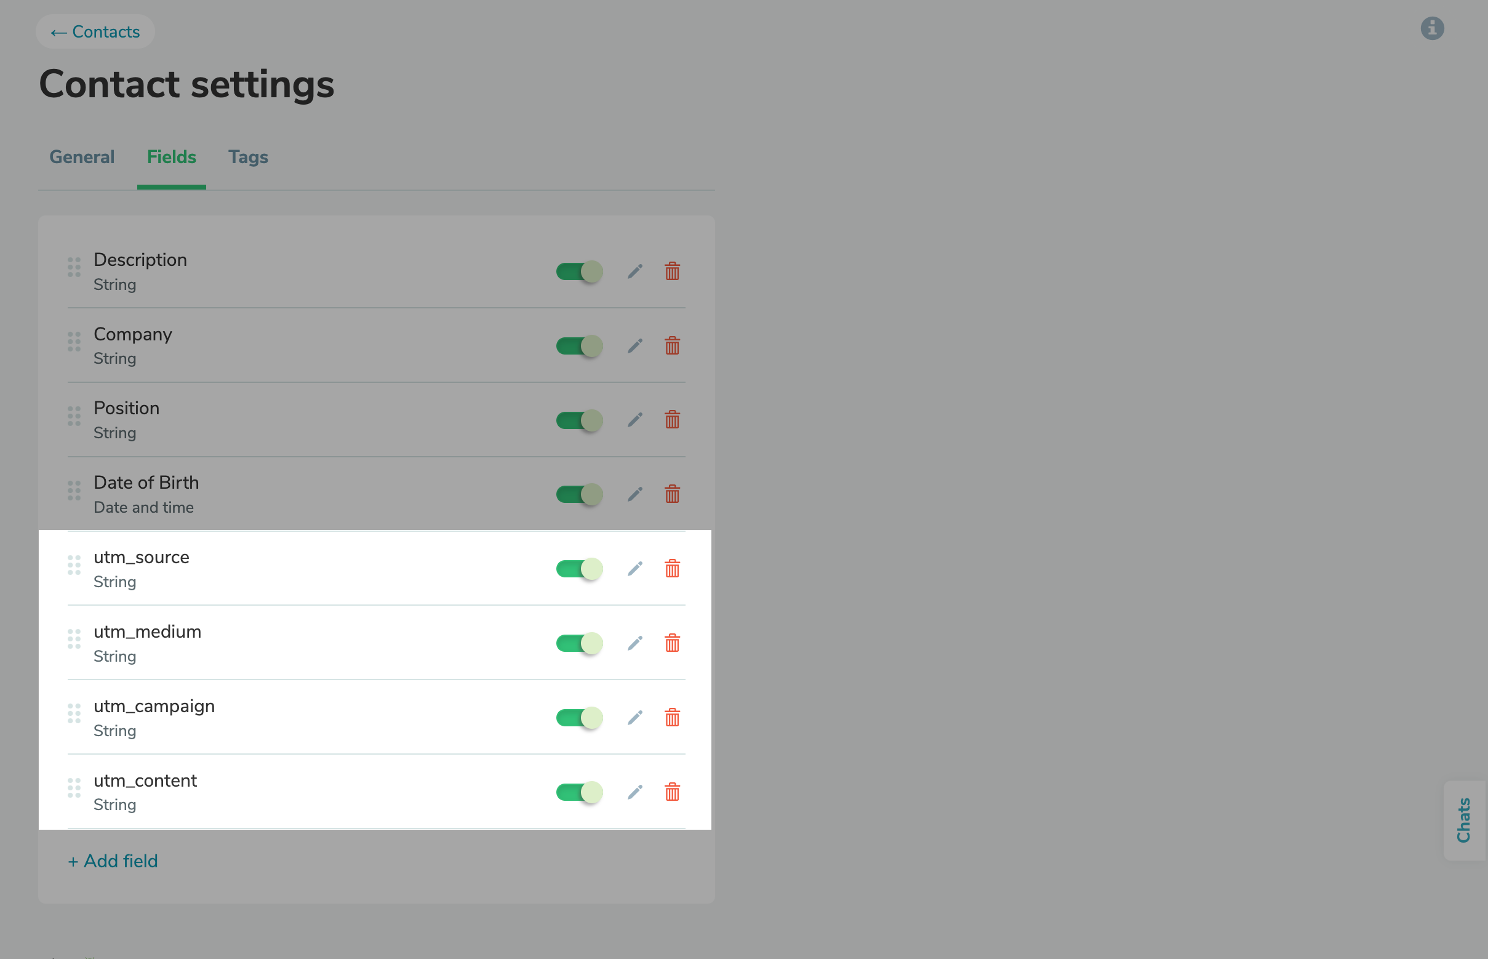Open the info help icon
This screenshot has width=1488, height=959.
(x=1432, y=28)
